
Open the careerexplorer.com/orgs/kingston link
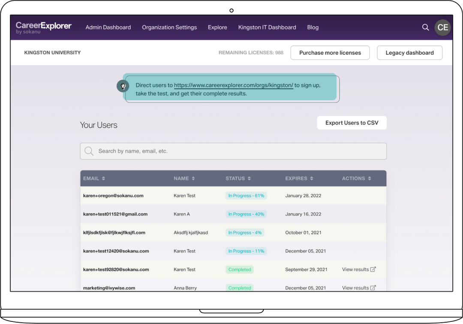point(234,85)
